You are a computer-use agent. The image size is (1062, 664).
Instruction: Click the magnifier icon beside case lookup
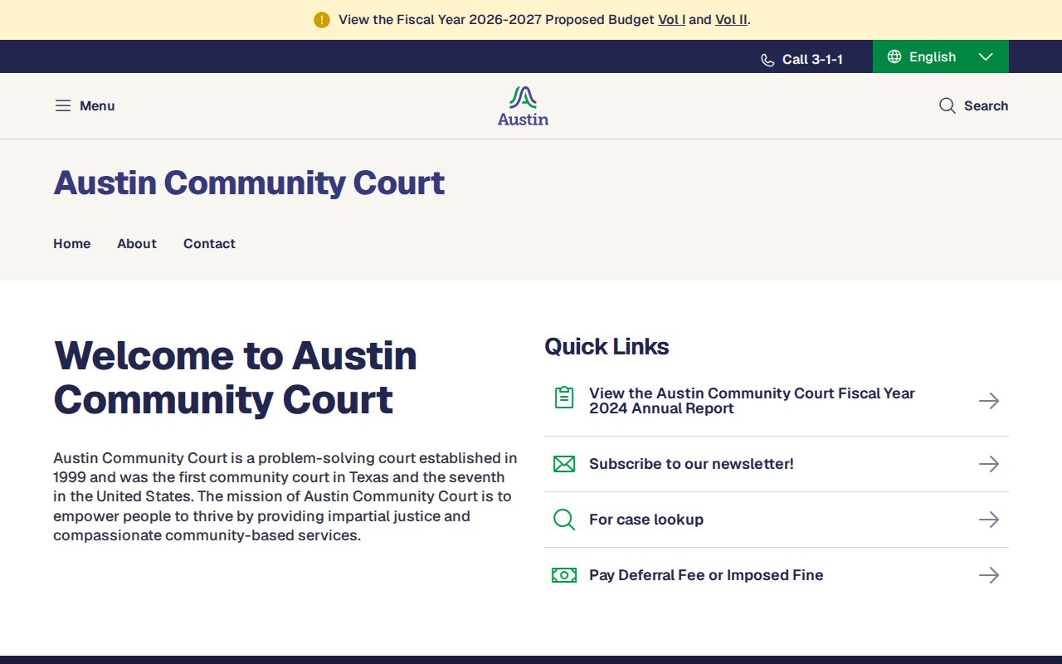click(x=564, y=520)
